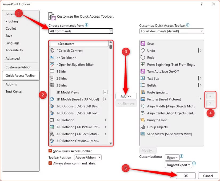Click the OK button
Screen dimensions: 220x181
point(186,176)
